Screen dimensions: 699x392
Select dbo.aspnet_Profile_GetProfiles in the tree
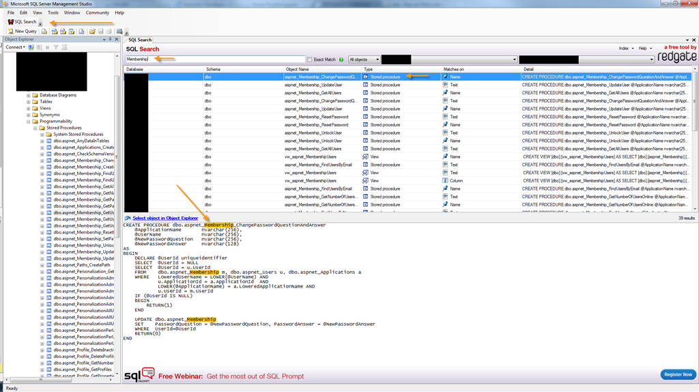83,369
